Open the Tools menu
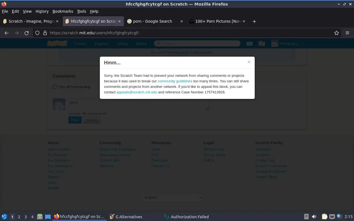 [81, 11]
